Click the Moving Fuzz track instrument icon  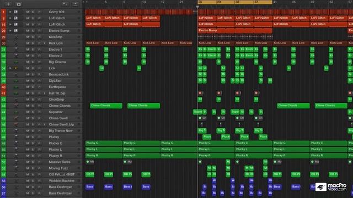point(16,168)
